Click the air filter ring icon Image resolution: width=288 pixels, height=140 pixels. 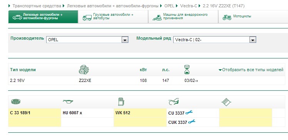point(16,101)
